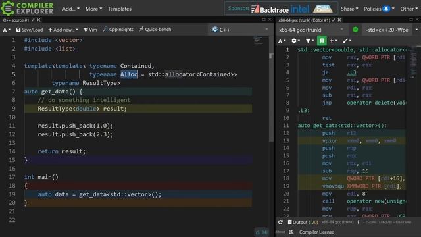Image resolution: width=421 pixels, height=237 pixels.
Task: Click the compiler info 'i' icon
Action: click(359, 223)
